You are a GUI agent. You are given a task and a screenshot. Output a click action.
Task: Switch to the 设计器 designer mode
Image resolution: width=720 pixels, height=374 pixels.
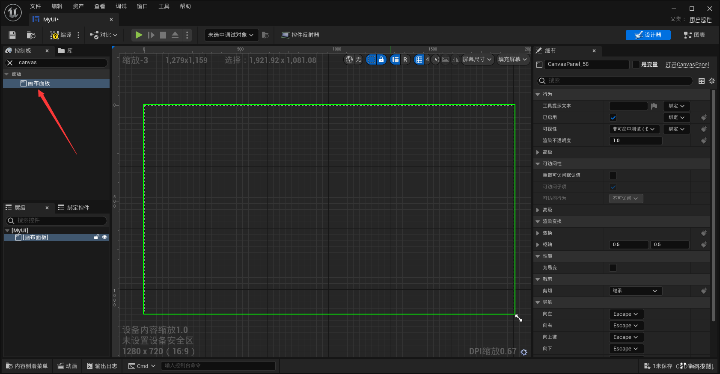pos(648,35)
